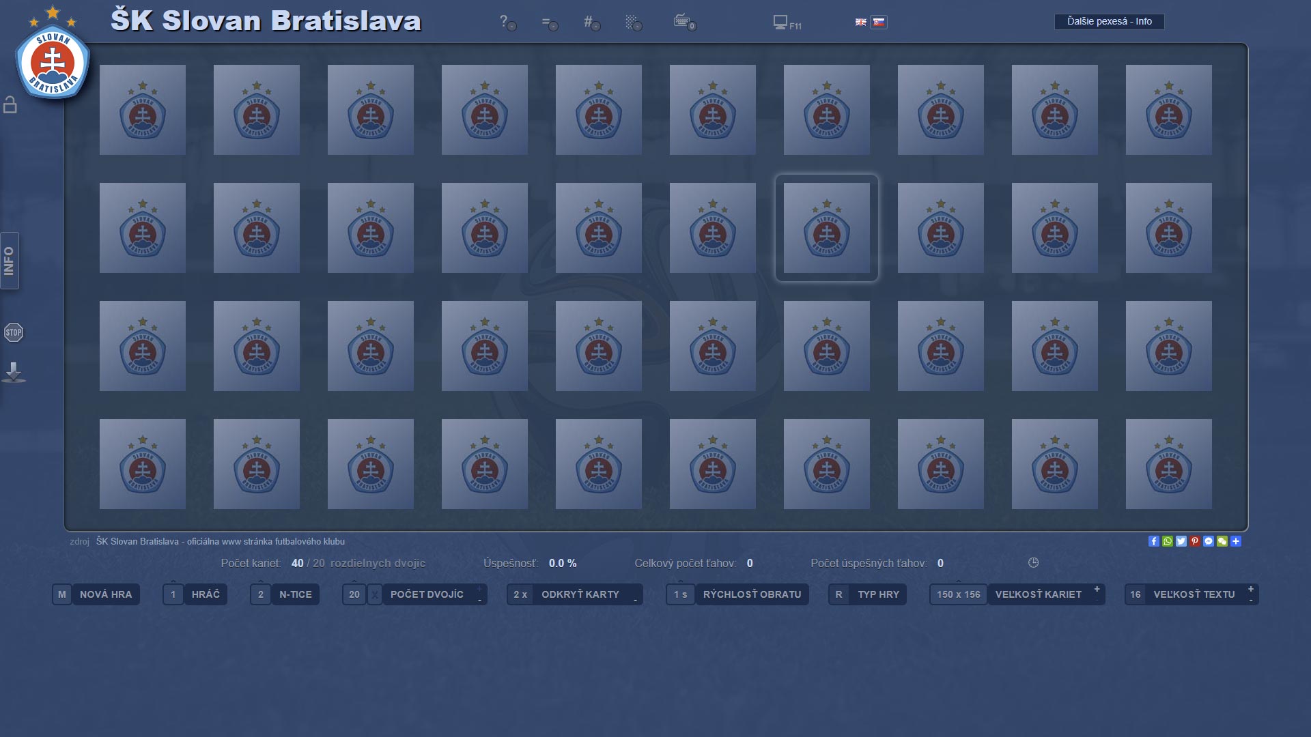Open the INFO side tab
Screen dimensions: 1311x737
(10, 261)
